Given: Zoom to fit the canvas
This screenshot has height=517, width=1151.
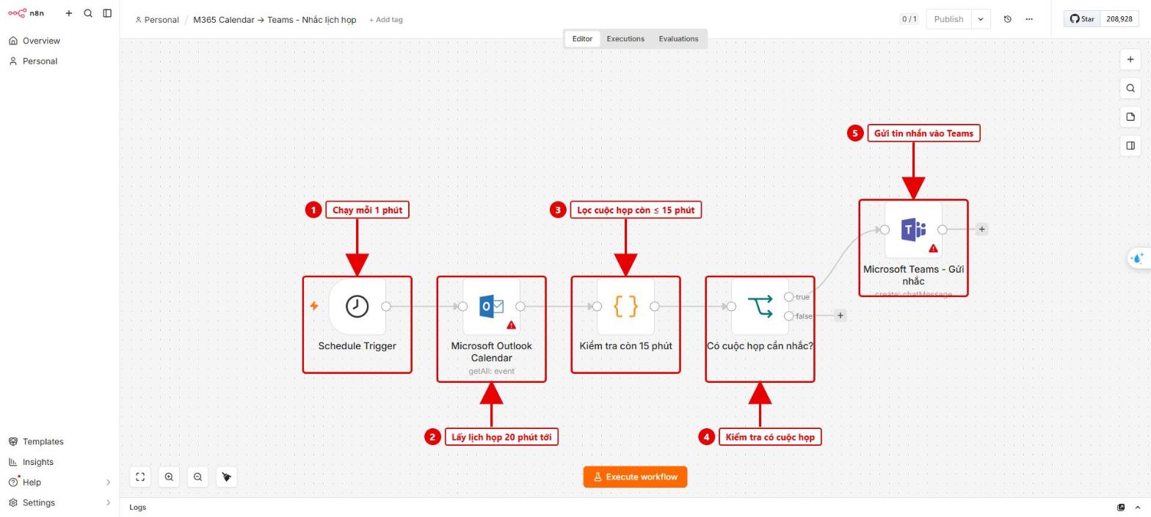Looking at the screenshot, I should 140,477.
